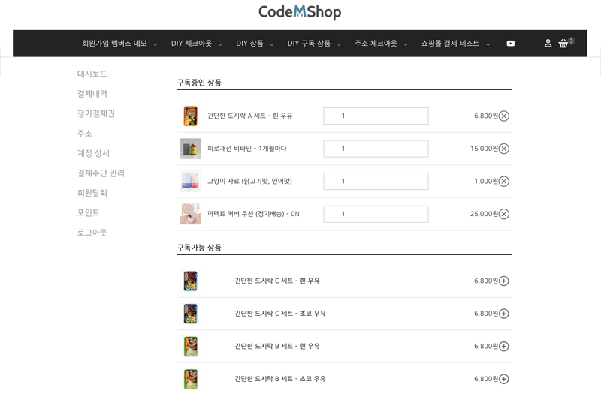601x394 pixels.
Task: Open 주소 체크아웃 menu
Action: tap(381, 44)
